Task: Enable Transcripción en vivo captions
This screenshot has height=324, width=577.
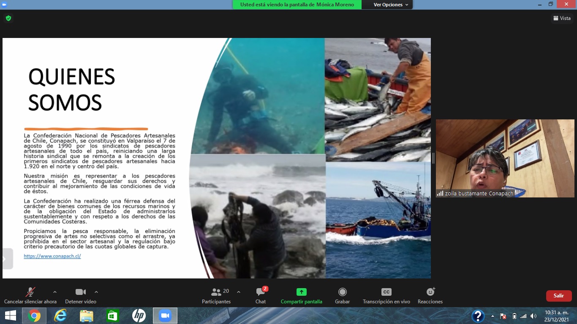Action: (x=386, y=295)
